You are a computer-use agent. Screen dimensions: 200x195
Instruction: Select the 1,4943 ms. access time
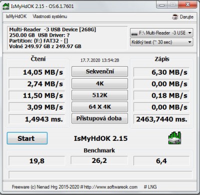[37, 119]
